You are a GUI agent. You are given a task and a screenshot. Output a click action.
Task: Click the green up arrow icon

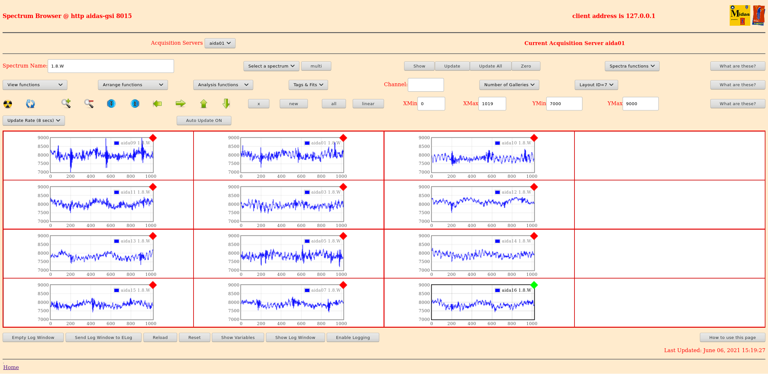(204, 104)
